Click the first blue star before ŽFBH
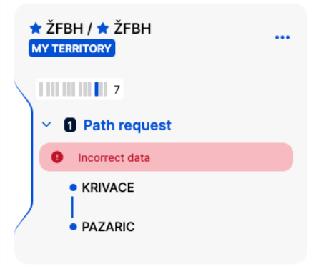Viewport: 311px width, 267px height. point(36,29)
